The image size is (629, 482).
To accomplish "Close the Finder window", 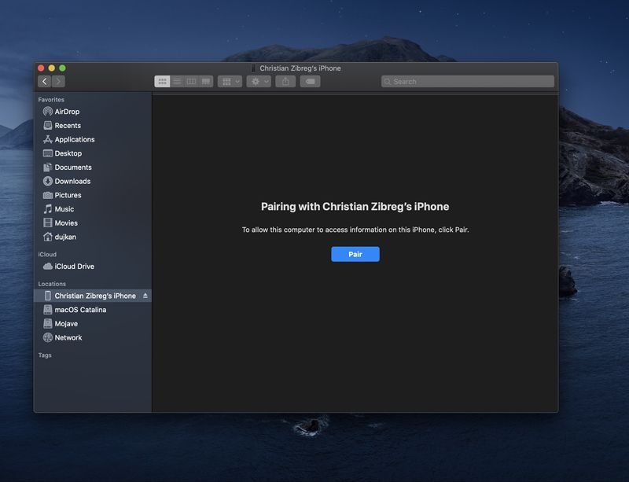I will tap(41, 68).
